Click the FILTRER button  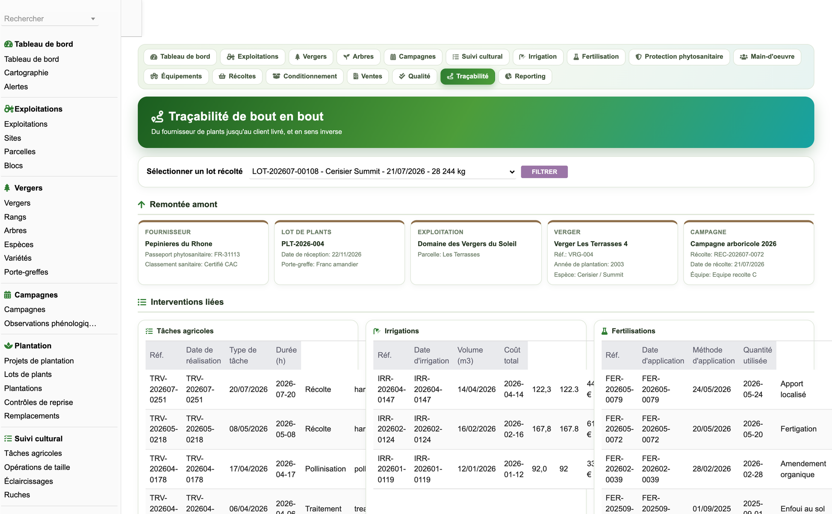point(544,172)
